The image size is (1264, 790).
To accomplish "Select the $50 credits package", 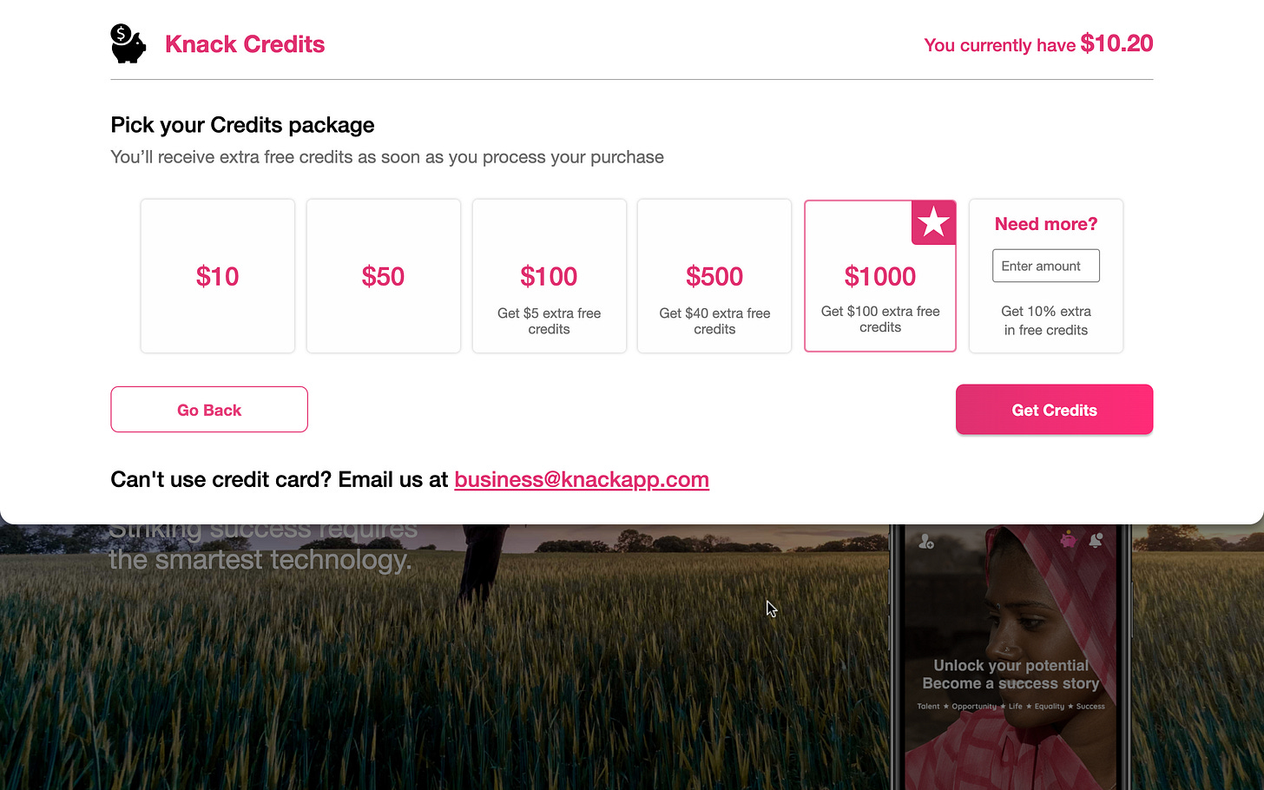I will coord(384,276).
